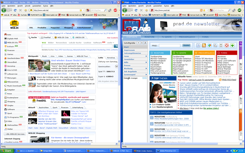Open 'Und wieder: Bauer findet Frau' headline
The width and height of the screenshot is (245, 153).
[x=68, y=60]
